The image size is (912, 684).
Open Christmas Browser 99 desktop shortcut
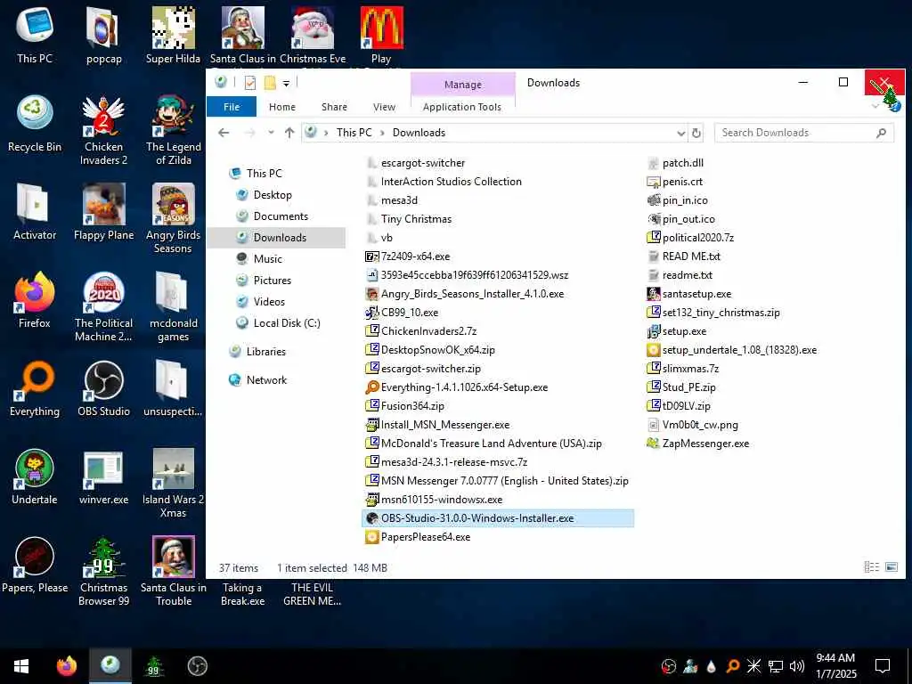click(x=103, y=571)
